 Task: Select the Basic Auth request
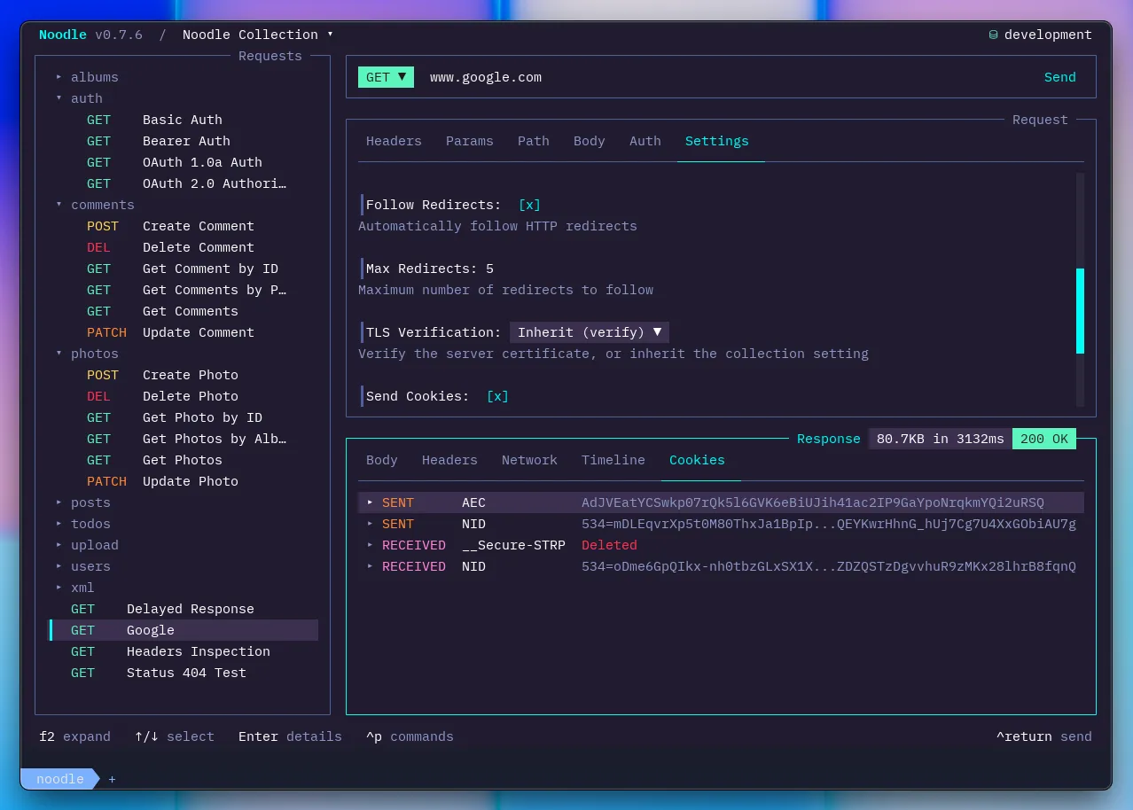pyautogui.click(x=183, y=120)
